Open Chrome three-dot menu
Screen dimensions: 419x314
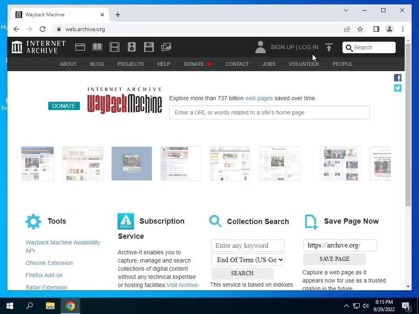pos(403,29)
